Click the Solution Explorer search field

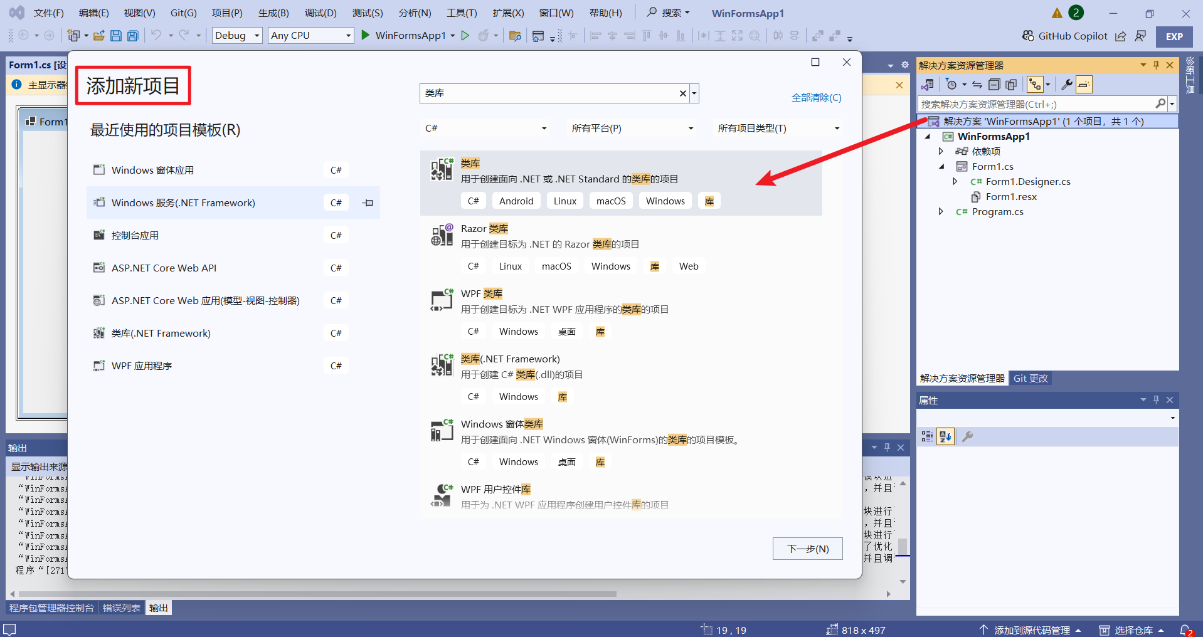pos(1036,104)
